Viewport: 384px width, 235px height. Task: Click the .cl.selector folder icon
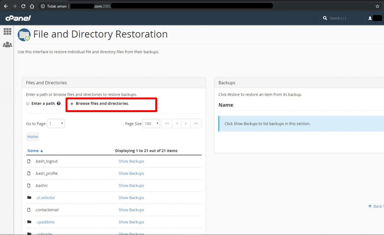click(29, 198)
